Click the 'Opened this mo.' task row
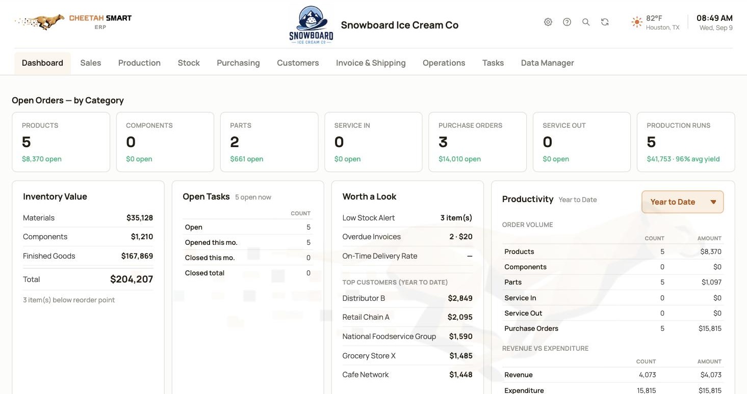Viewport: 747px width, 394px height. [247, 242]
